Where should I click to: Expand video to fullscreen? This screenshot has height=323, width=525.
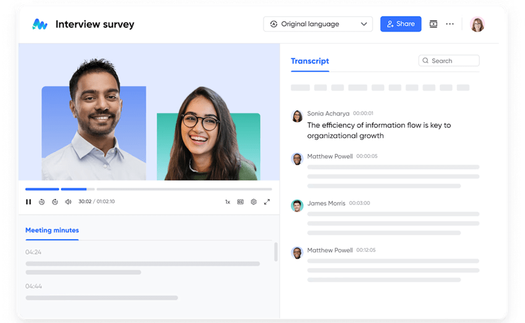pos(267,202)
